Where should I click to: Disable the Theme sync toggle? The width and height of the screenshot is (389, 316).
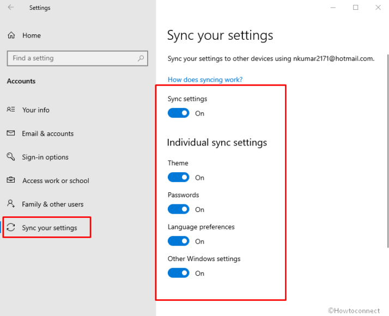pyautogui.click(x=178, y=178)
